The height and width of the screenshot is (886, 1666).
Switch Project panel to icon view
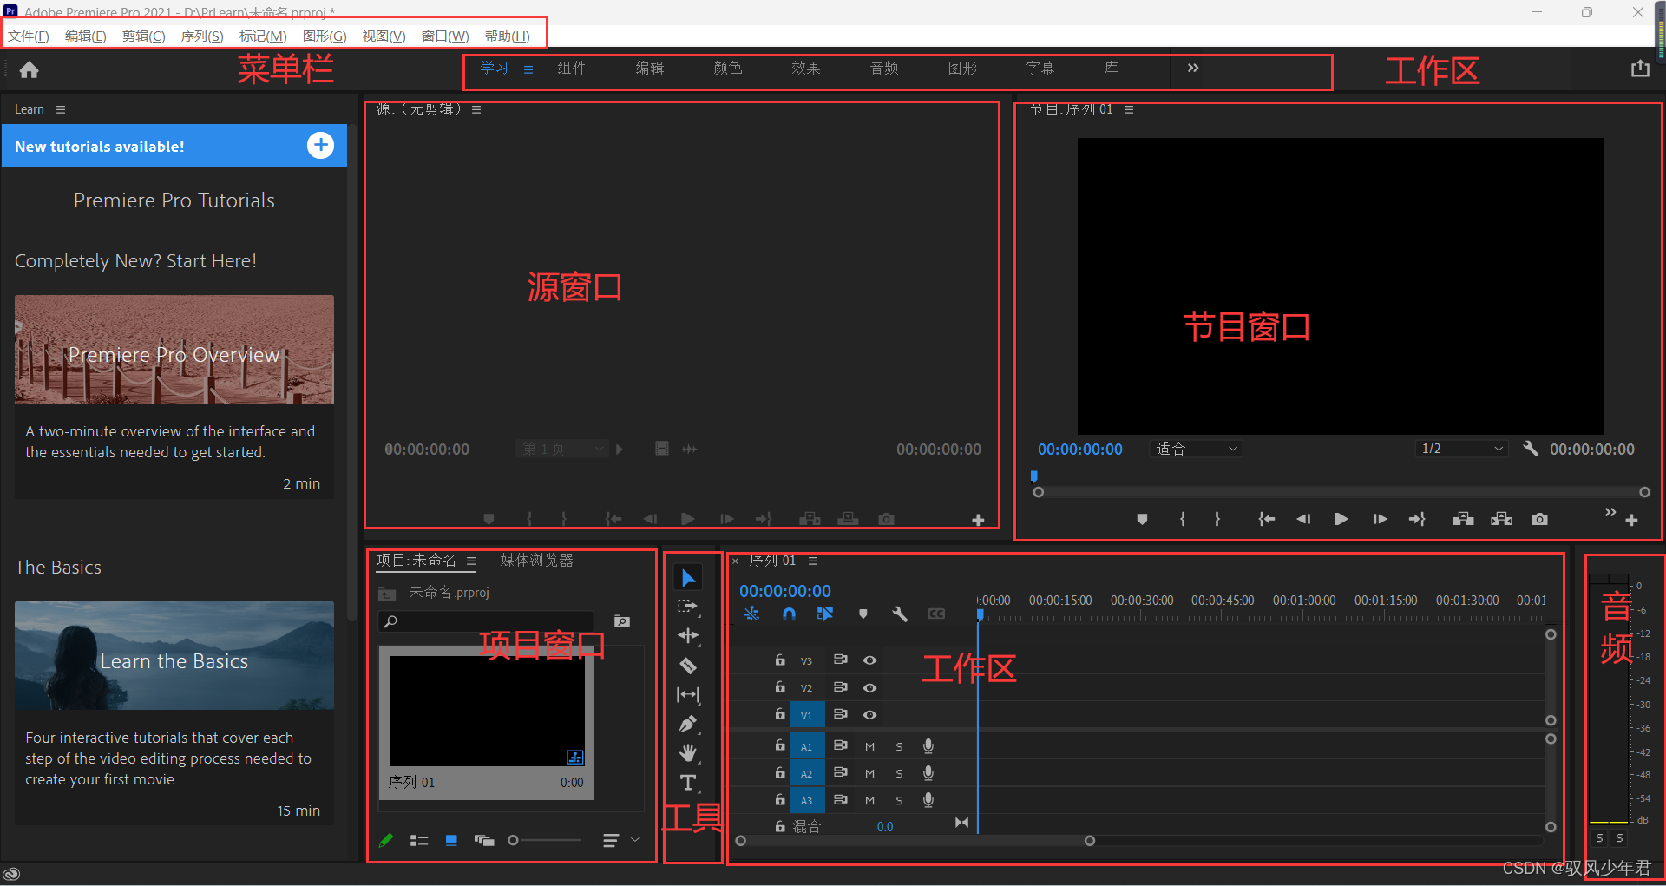[451, 840]
